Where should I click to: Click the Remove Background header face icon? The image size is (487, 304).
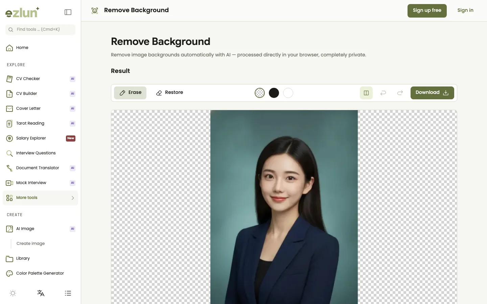pos(95,11)
